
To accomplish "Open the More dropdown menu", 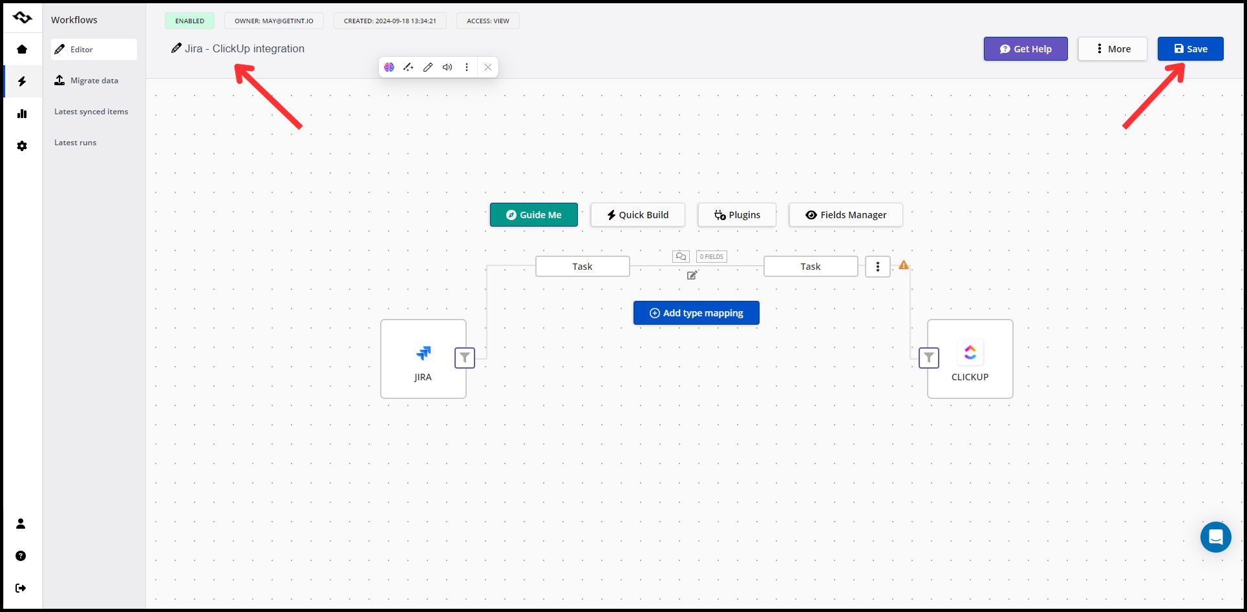I will click(1113, 49).
